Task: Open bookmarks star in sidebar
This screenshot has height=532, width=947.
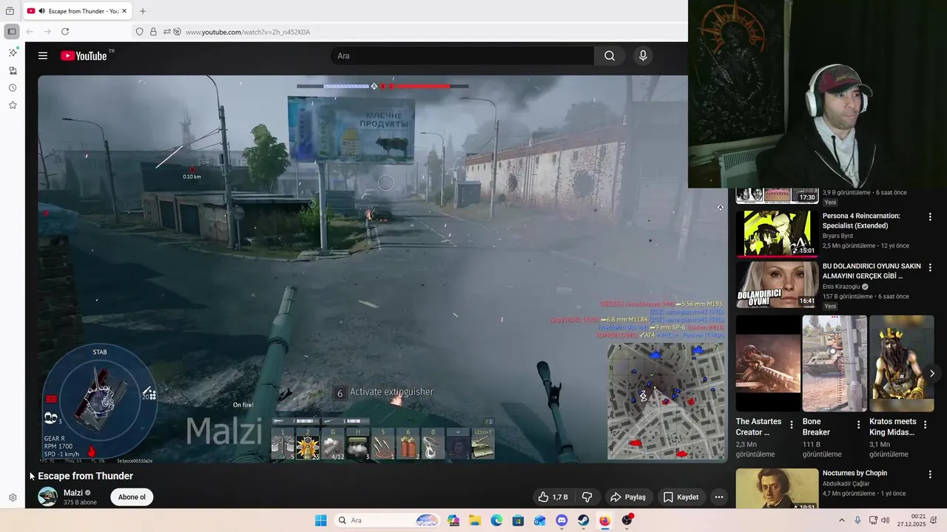Action: (x=13, y=106)
